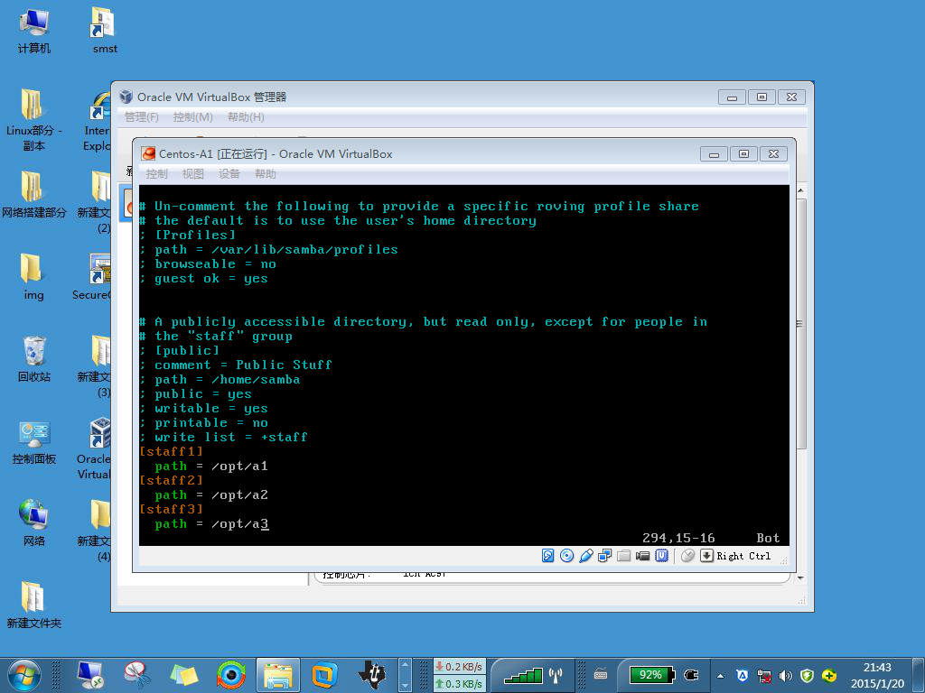The width and height of the screenshot is (925, 693).
Task: Open the circular-arrows eye taskbar icon
Action: pyautogui.click(x=230, y=675)
